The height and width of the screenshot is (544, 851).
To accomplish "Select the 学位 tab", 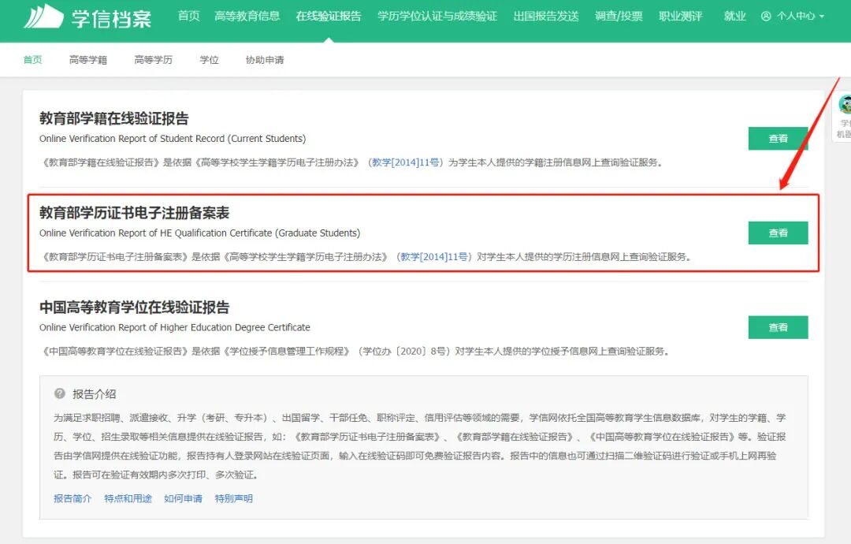I will [209, 59].
